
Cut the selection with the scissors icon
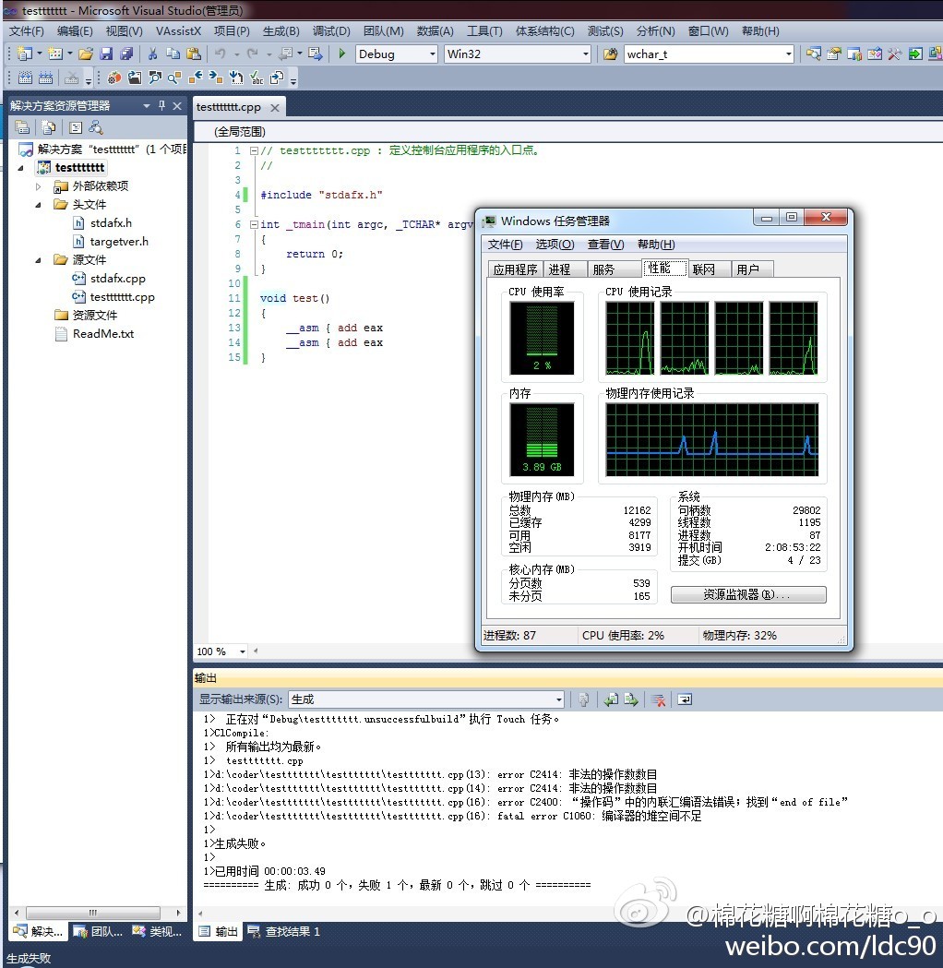click(x=152, y=54)
